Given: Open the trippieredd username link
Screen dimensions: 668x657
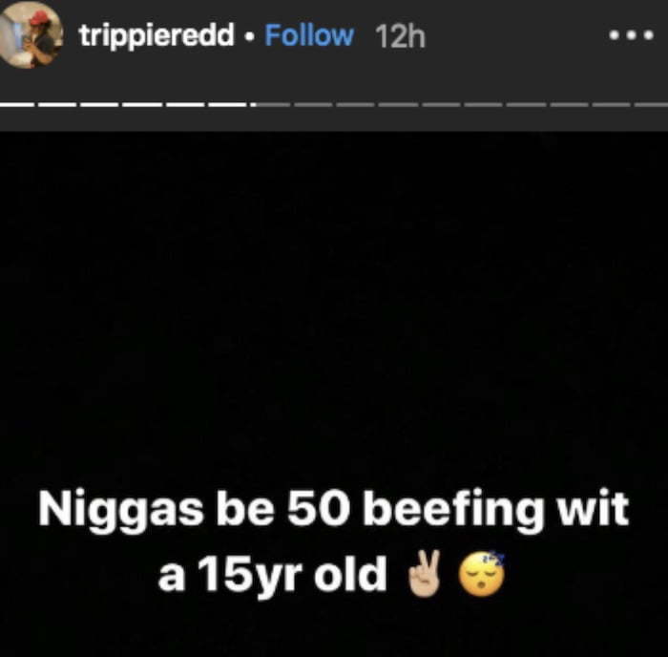Looking at the screenshot, I should (157, 36).
